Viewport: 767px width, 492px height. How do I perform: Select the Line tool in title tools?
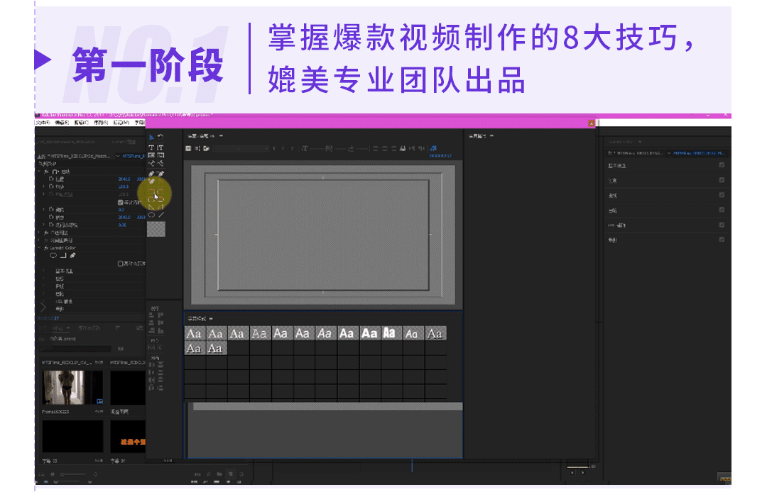pyautogui.click(x=161, y=215)
